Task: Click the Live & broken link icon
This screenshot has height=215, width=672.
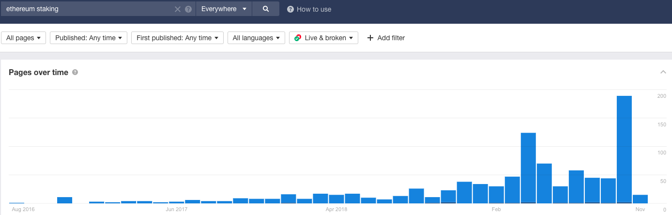Action: coord(298,38)
